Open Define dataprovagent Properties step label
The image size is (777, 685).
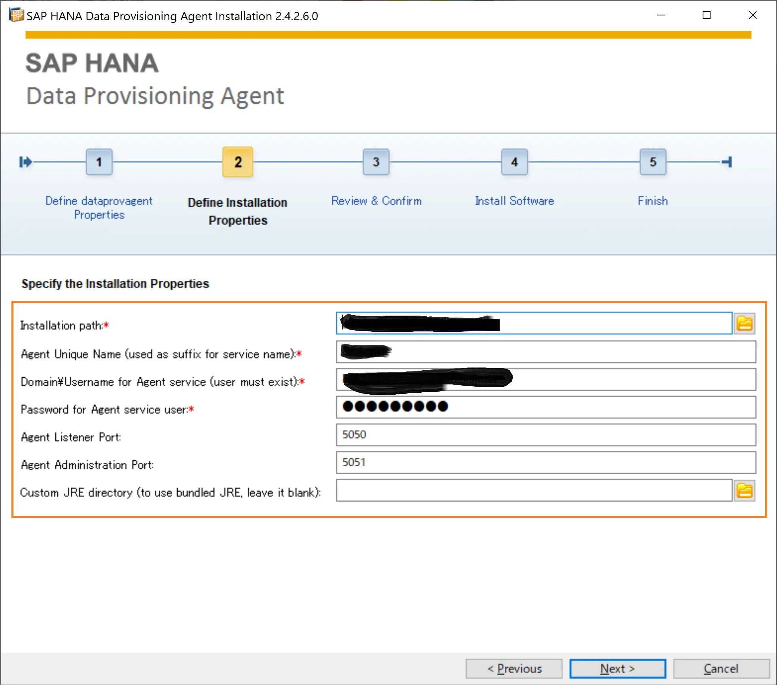(x=99, y=208)
